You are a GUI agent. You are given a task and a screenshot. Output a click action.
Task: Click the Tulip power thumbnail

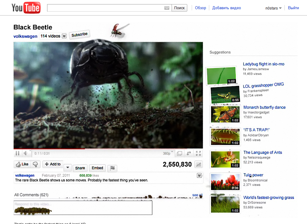(225, 182)
